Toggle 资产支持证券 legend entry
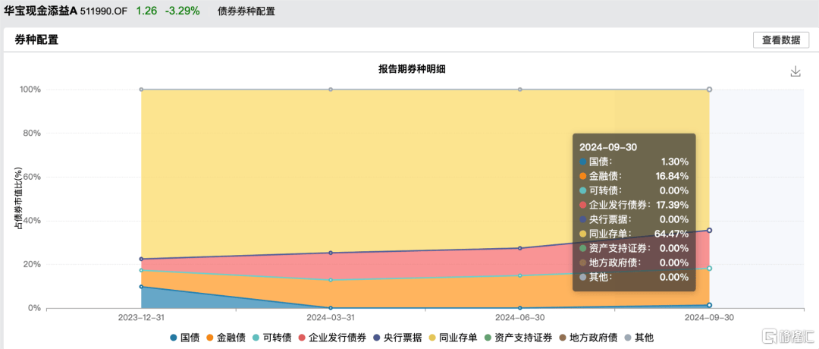Screen dimensions: 819x349 tap(516, 337)
